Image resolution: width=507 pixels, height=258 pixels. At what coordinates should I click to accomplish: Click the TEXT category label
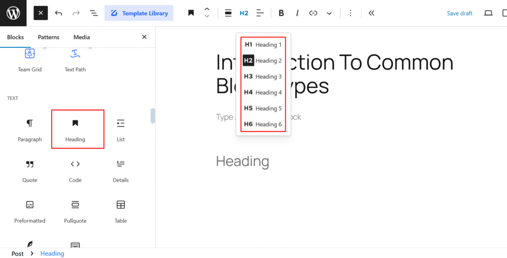(x=12, y=98)
